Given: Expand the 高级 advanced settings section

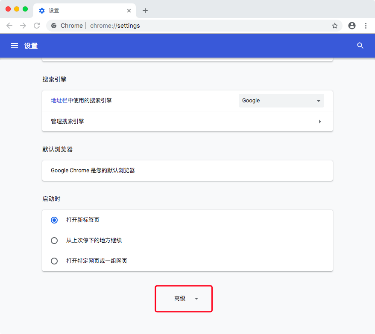Looking at the screenshot, I should coord(183,299).
